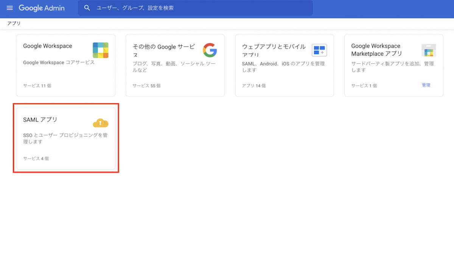Image resolution: width=454 pixels, height=254 pixels.
Task: Click the Google Admin logo
Action: pyautogui.click(x=42, y=8)
